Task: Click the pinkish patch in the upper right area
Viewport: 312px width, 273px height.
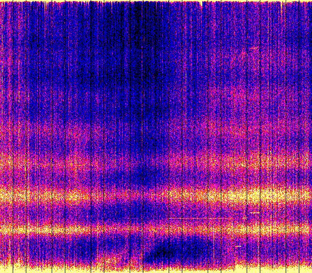Action: click(x=244, y=93)
